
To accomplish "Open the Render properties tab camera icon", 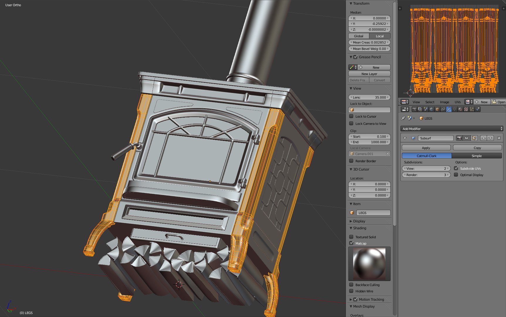I will click(x=414, y=109).
